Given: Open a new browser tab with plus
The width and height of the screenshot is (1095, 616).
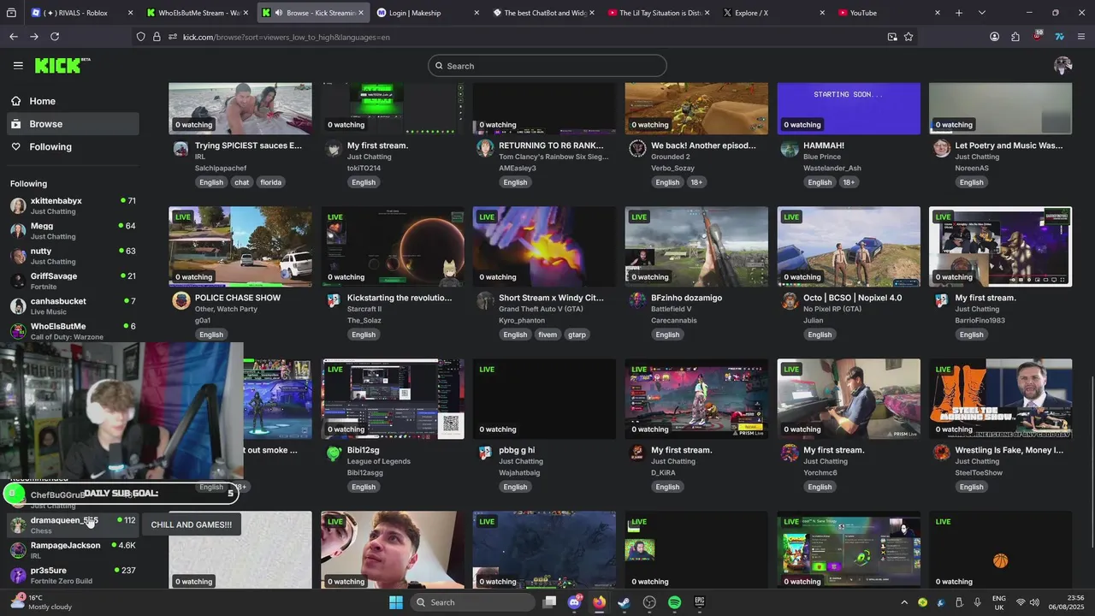Looking at the screenshot, I should (x=959, y=13).
